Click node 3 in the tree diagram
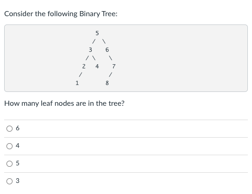 click(90, 50)
